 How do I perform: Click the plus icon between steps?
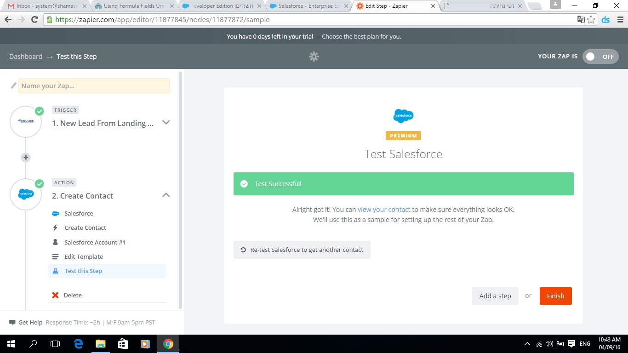[26, 157]
